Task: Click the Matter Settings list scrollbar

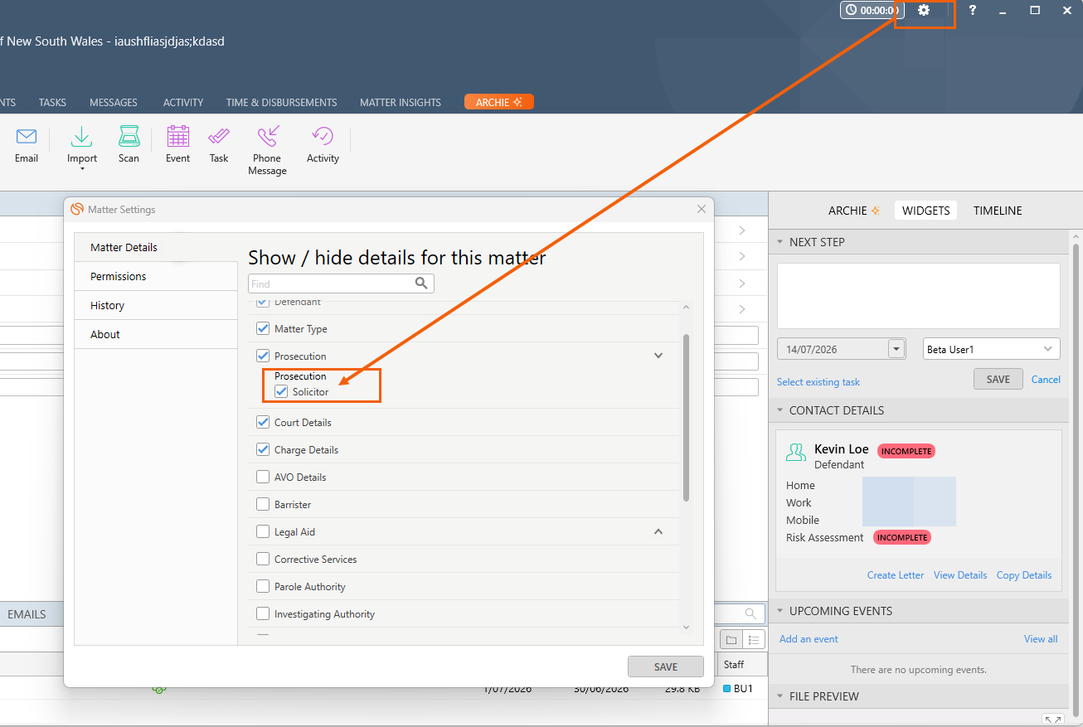Action: click(x=686, y=417)
